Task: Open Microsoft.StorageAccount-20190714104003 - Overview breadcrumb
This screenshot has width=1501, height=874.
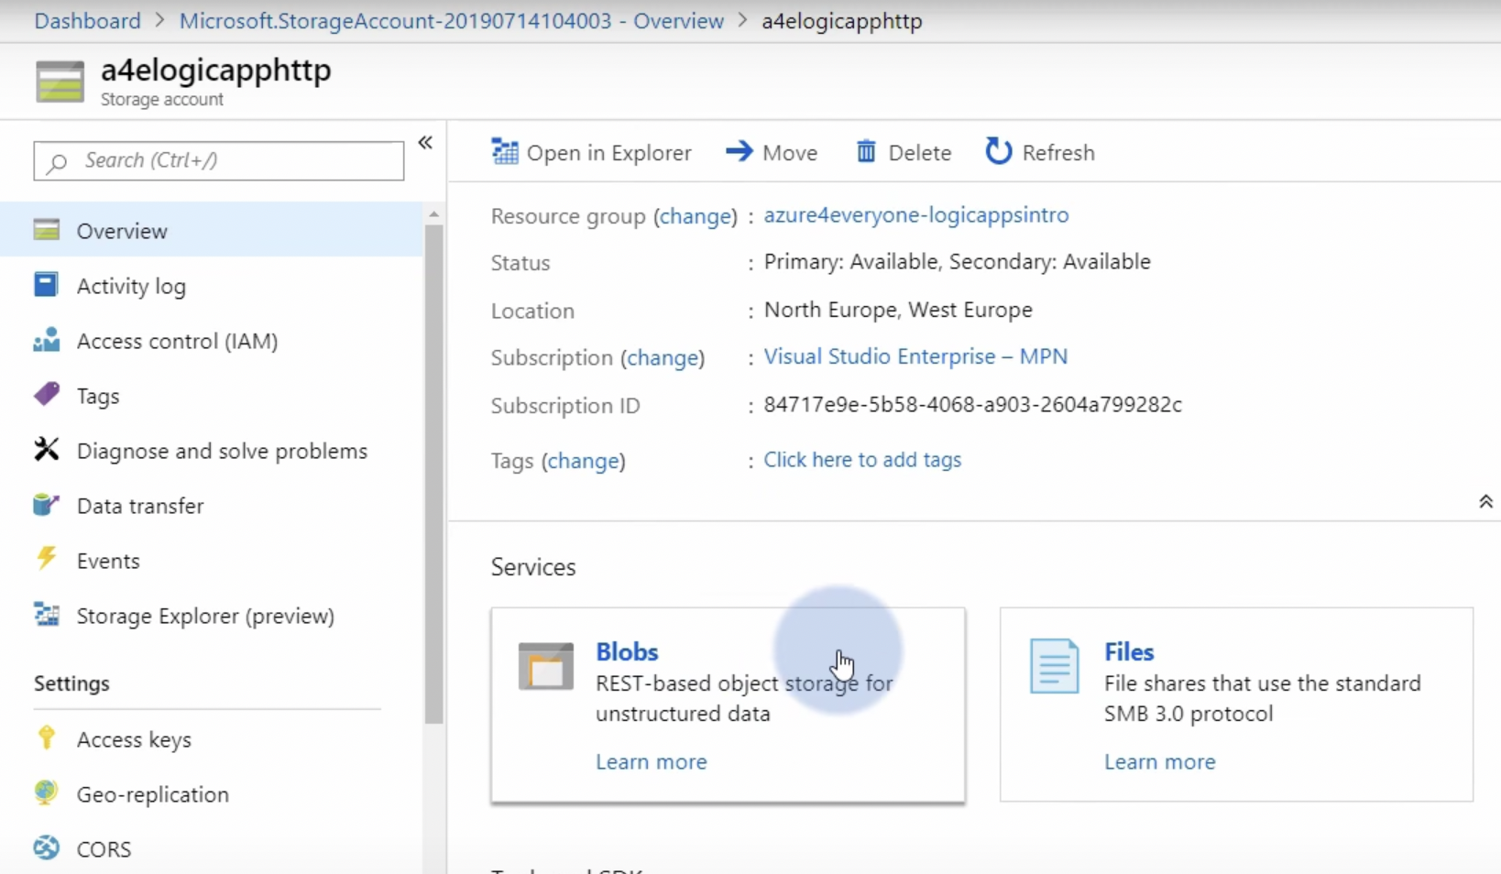Action: point(452,20)
